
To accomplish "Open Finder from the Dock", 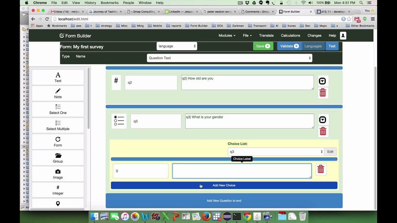I will click(x=94, y=216).
